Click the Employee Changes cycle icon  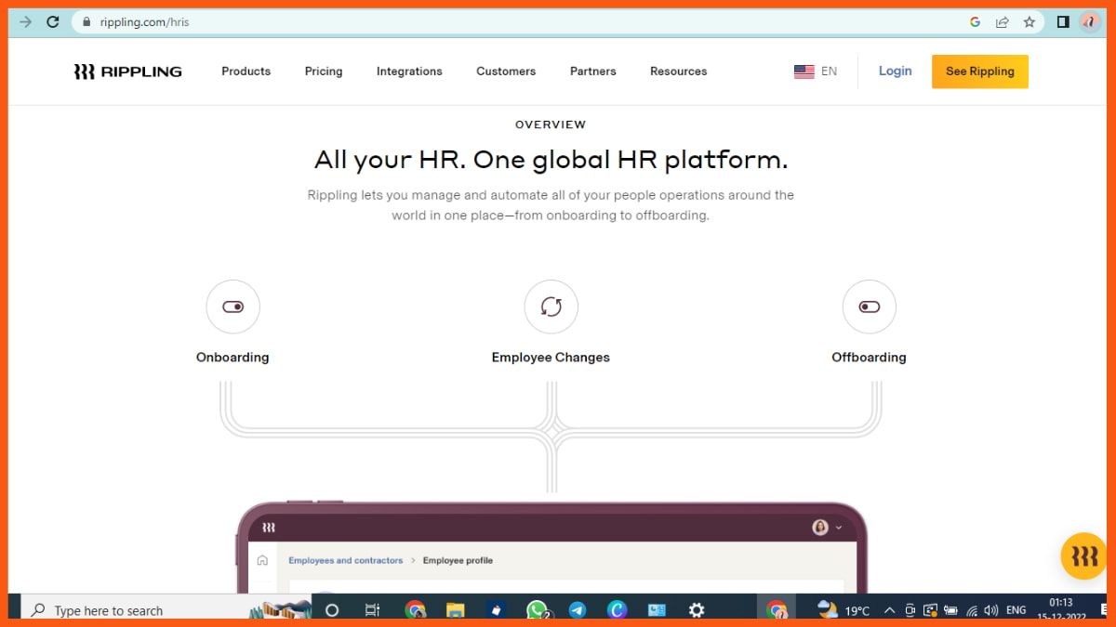[551, 307]
